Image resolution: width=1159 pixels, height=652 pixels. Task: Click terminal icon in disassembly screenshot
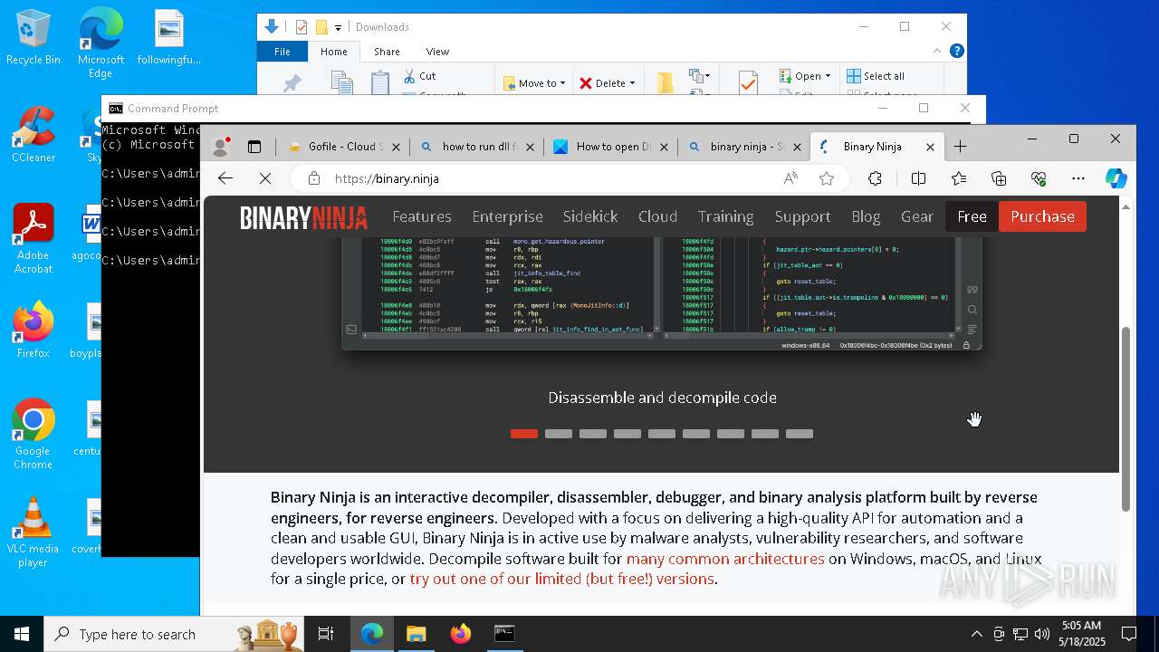(351, 330)
